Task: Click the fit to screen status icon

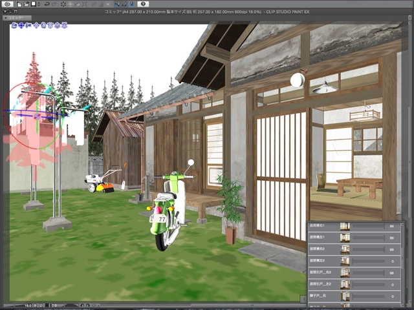Action: tap(47, 305)
